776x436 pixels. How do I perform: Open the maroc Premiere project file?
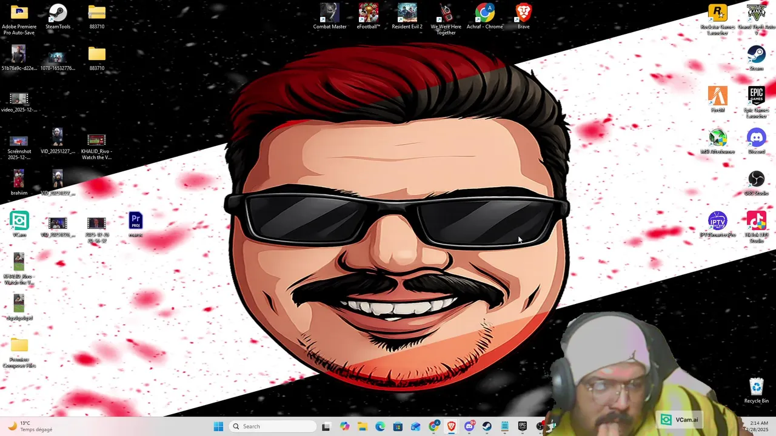[x=135, y=224]
